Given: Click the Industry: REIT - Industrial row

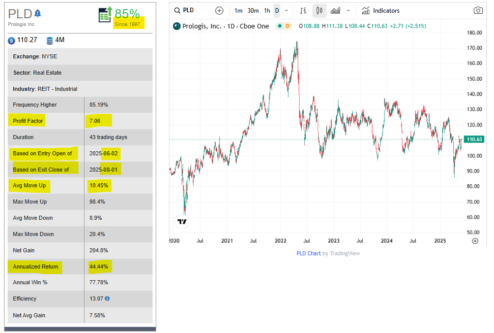Looking at the screenshot, I should pos(80,89).
